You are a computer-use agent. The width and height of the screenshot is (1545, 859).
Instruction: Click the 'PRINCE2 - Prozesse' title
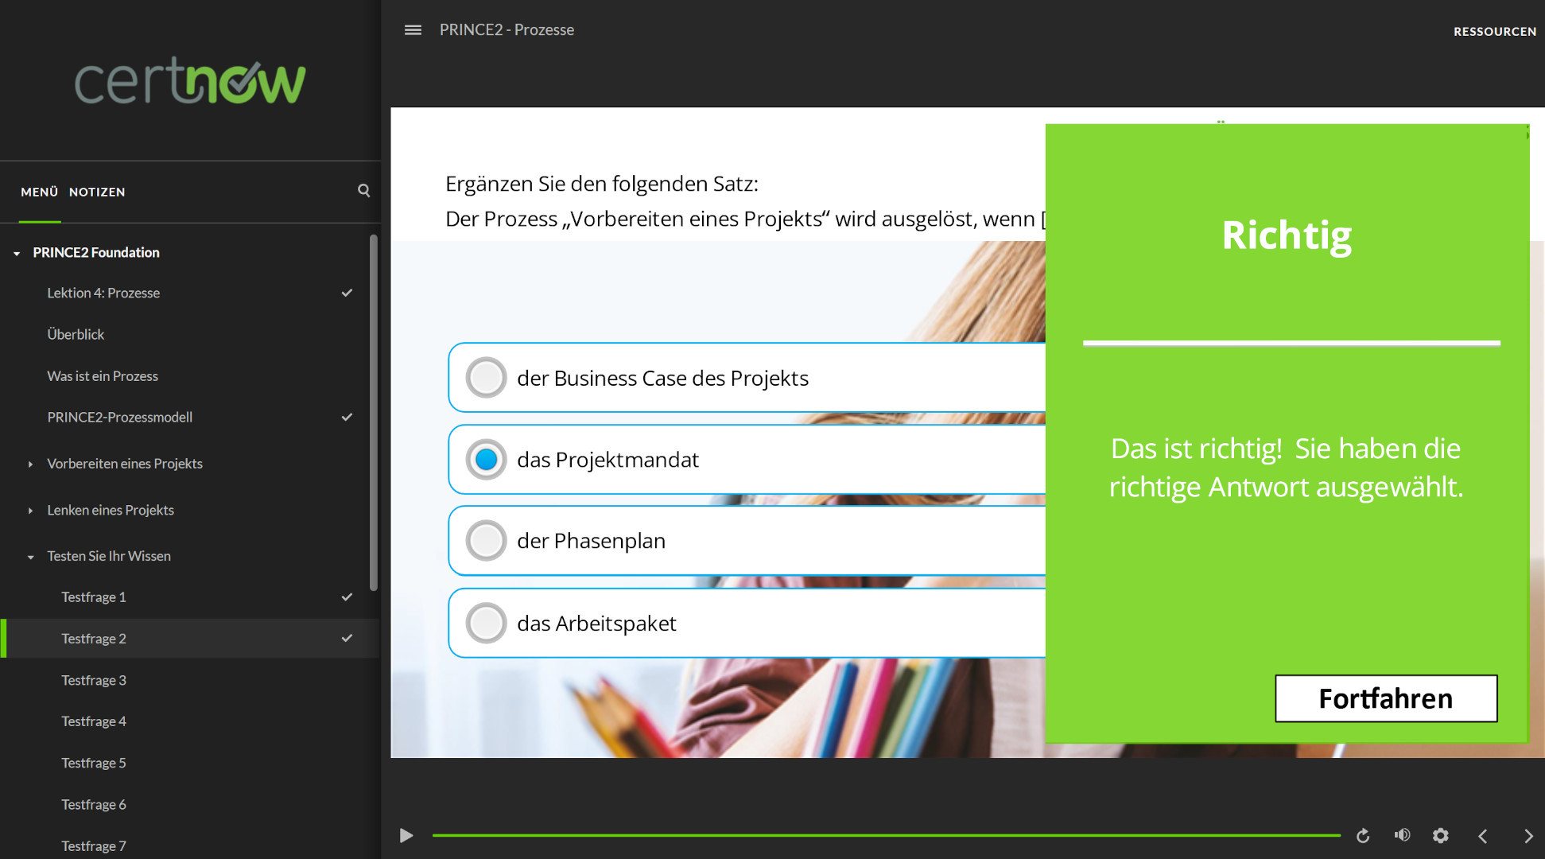tap(507, 29)
